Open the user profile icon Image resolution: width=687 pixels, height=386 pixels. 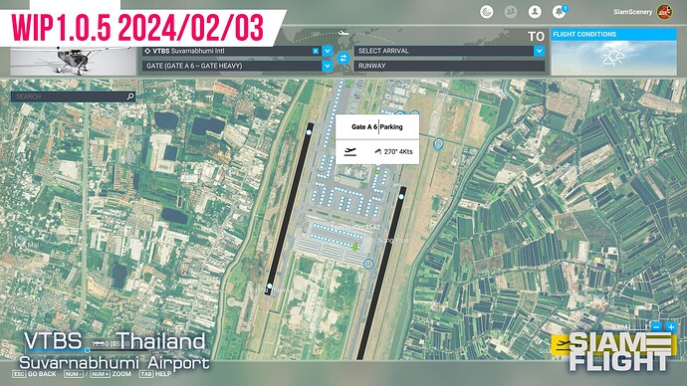click(x=535, y=12)
